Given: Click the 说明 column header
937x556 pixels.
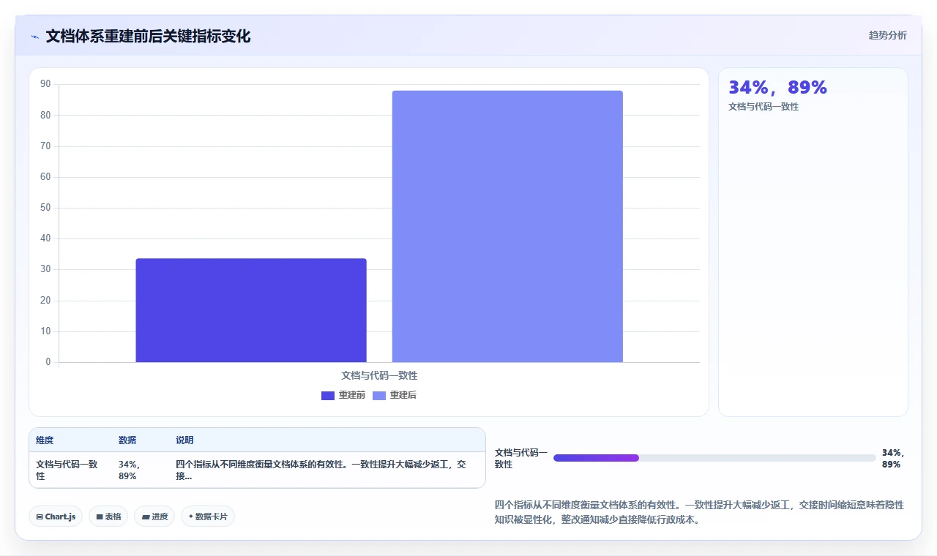Looking at the screenshot, I should coord(184,440).
